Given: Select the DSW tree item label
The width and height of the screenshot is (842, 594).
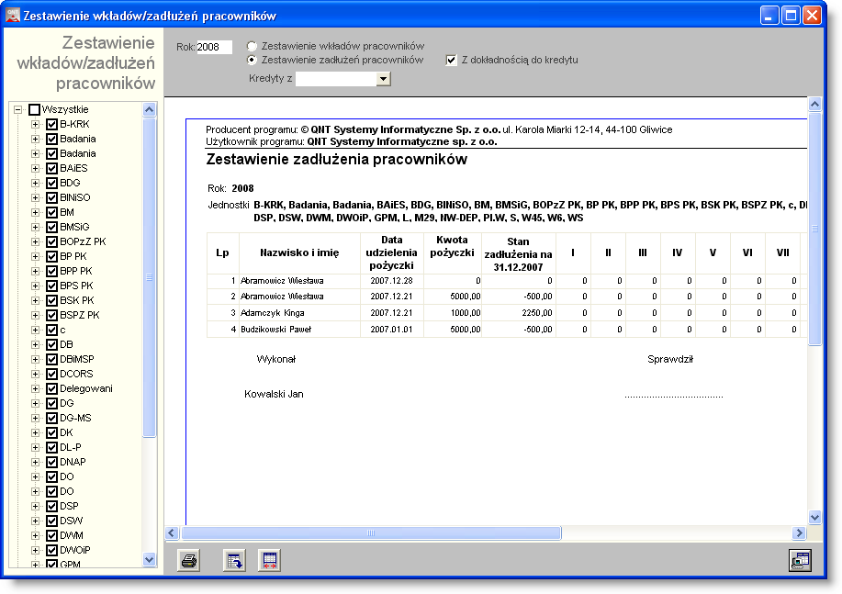Looking at the screenshot, I should [71, 521].
